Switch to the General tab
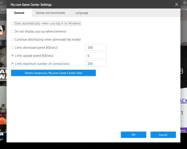Image resolution: width=187 pixels, height=149 pixels. pyautogui.click(x=19, y=13)
